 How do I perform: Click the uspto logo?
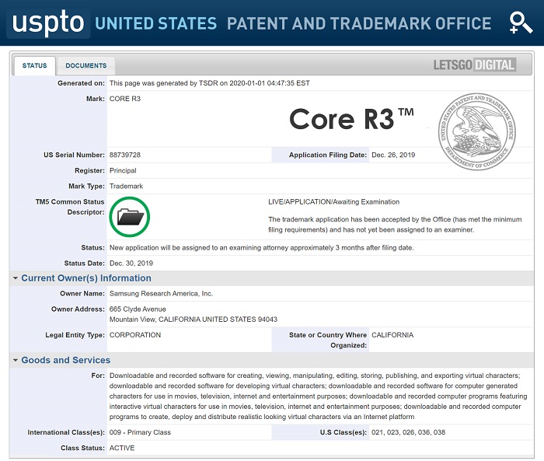tap(46, 23)
